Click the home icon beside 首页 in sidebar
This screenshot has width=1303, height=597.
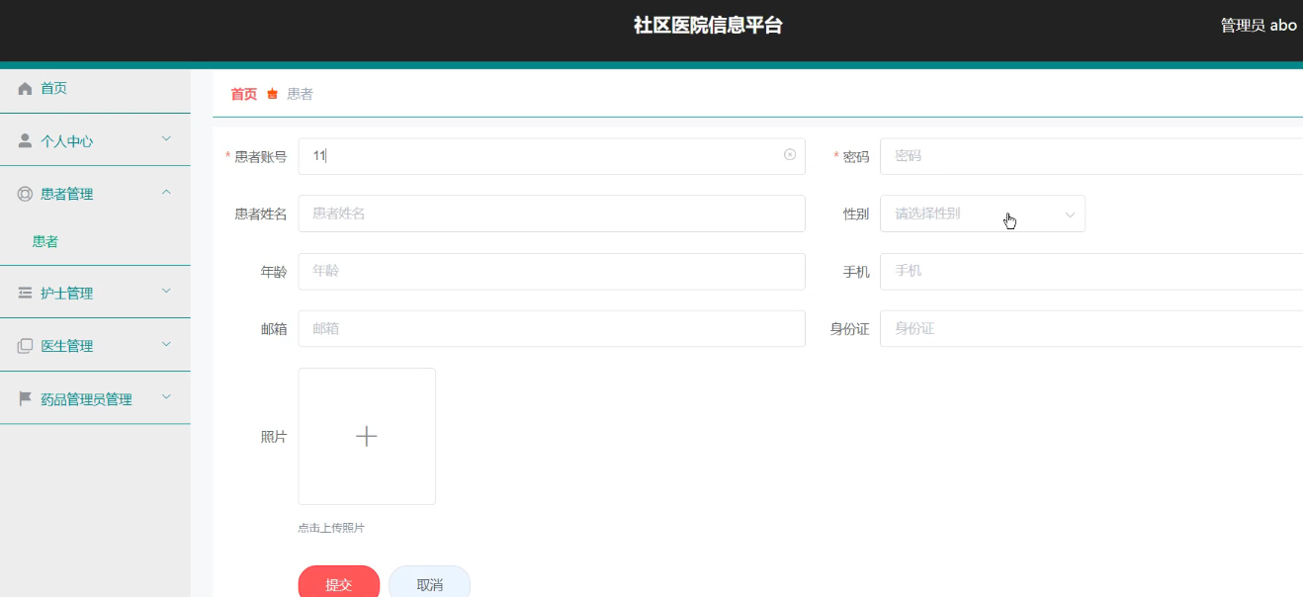(x=26, y=89)
